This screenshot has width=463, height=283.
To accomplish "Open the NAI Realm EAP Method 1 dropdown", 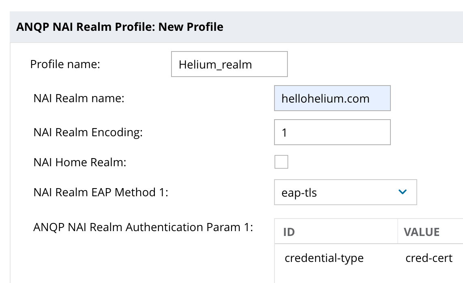I will pyautogui.click(x=345, y=192).
